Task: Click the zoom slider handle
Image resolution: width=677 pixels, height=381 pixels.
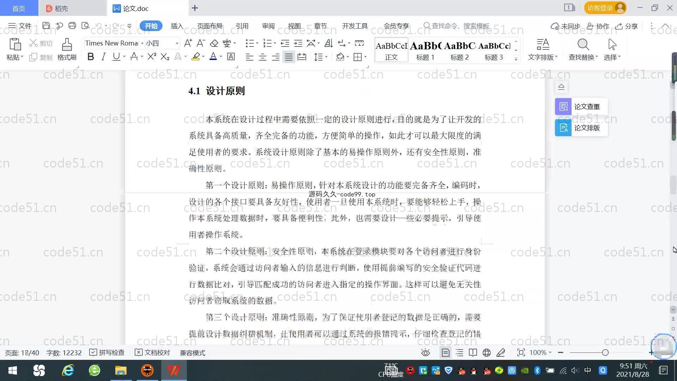Action: [x=605, y=352]
